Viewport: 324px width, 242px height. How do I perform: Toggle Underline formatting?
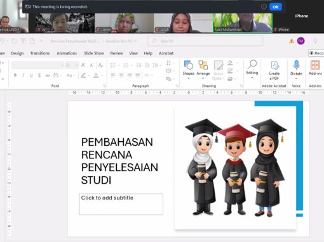[x=31, y=75]
